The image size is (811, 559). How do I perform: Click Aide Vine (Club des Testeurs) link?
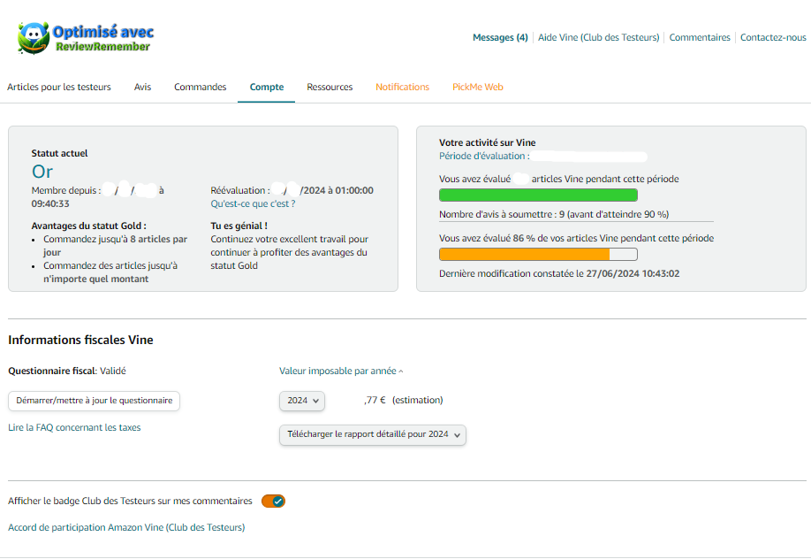click(x=598, y=37)
